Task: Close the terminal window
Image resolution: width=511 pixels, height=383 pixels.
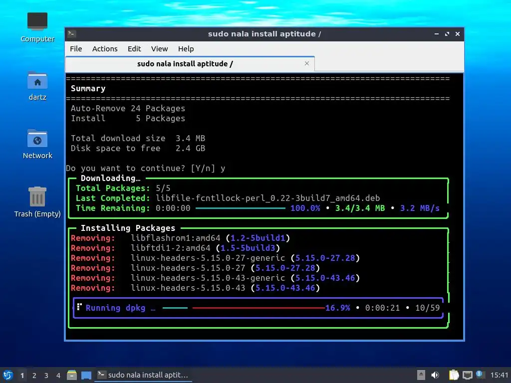Action: [x=458, y=34]
